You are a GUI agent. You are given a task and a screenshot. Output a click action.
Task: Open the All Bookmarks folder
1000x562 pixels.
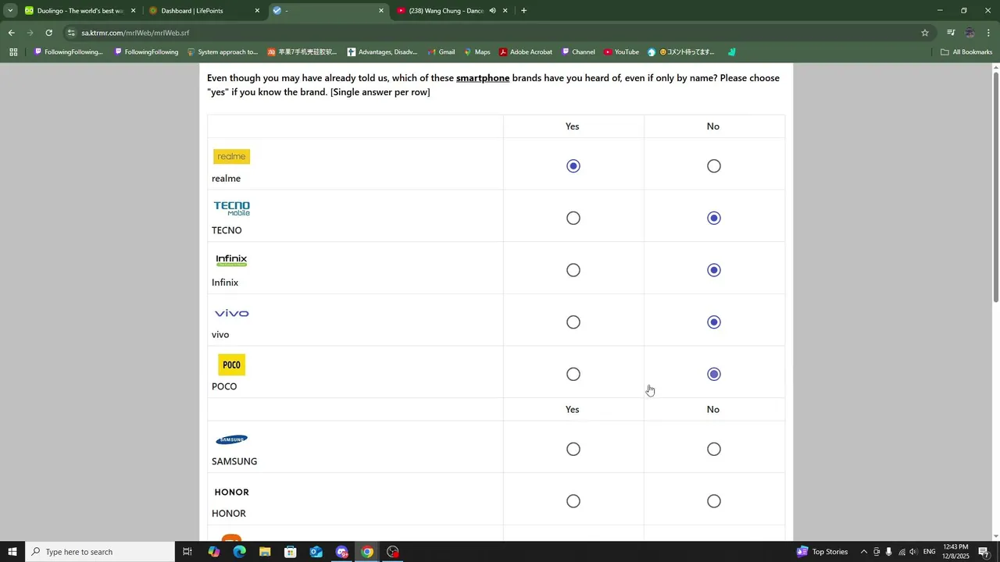(966, 52)
